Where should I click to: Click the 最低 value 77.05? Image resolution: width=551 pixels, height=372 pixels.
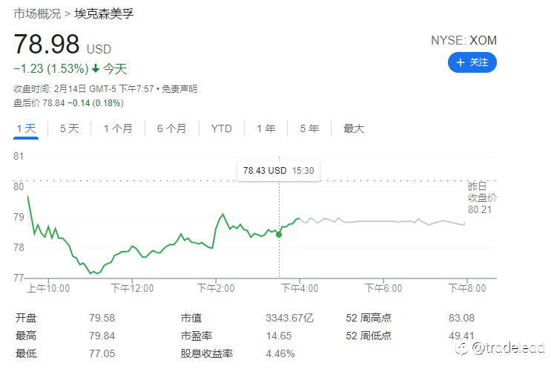[102, 353]
